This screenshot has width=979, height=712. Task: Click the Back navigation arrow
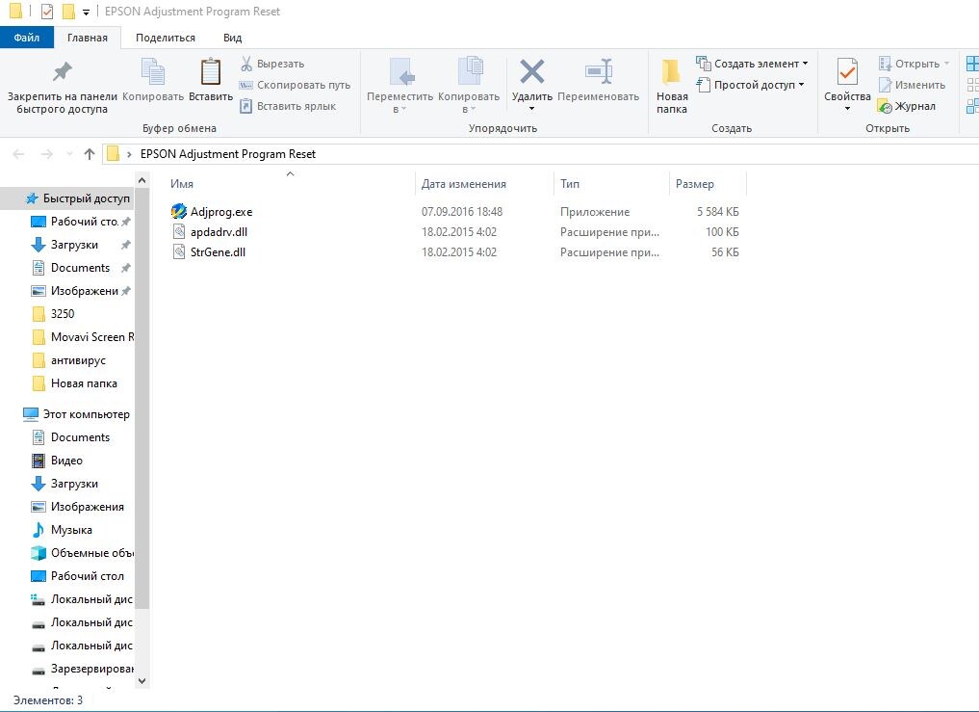click(18, 154)
